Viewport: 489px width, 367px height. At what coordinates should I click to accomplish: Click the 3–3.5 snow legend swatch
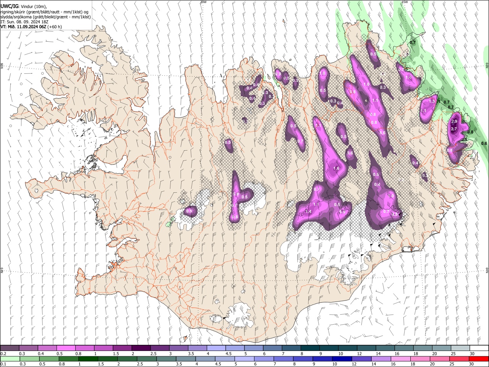pos(179,348)
